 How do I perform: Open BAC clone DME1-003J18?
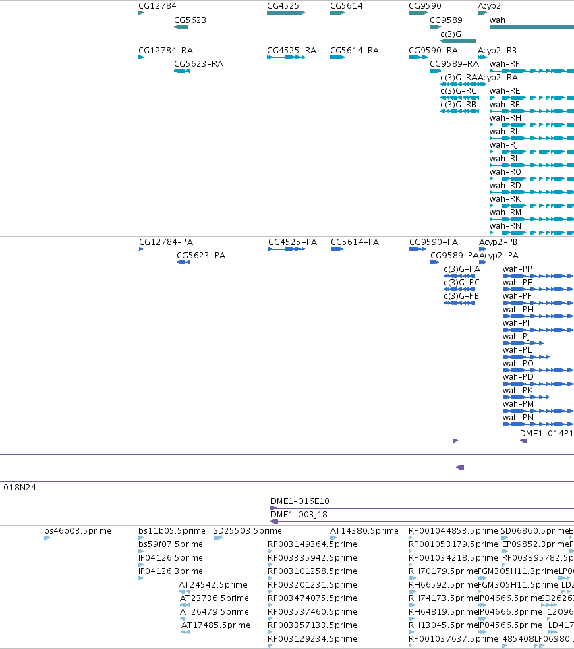click(x=299, y=515)
